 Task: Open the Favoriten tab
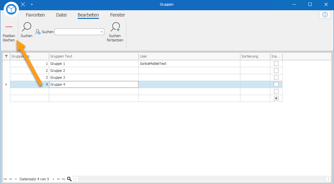click(x=36, y=15)
